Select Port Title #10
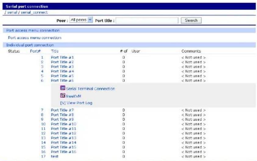Image resolution: width=257 pixels, height=161 pixels. (64, 124)
